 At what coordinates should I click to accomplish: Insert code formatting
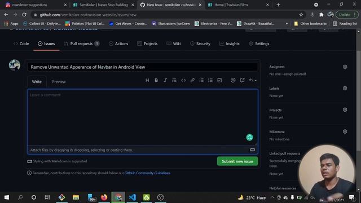click(183, 80)
